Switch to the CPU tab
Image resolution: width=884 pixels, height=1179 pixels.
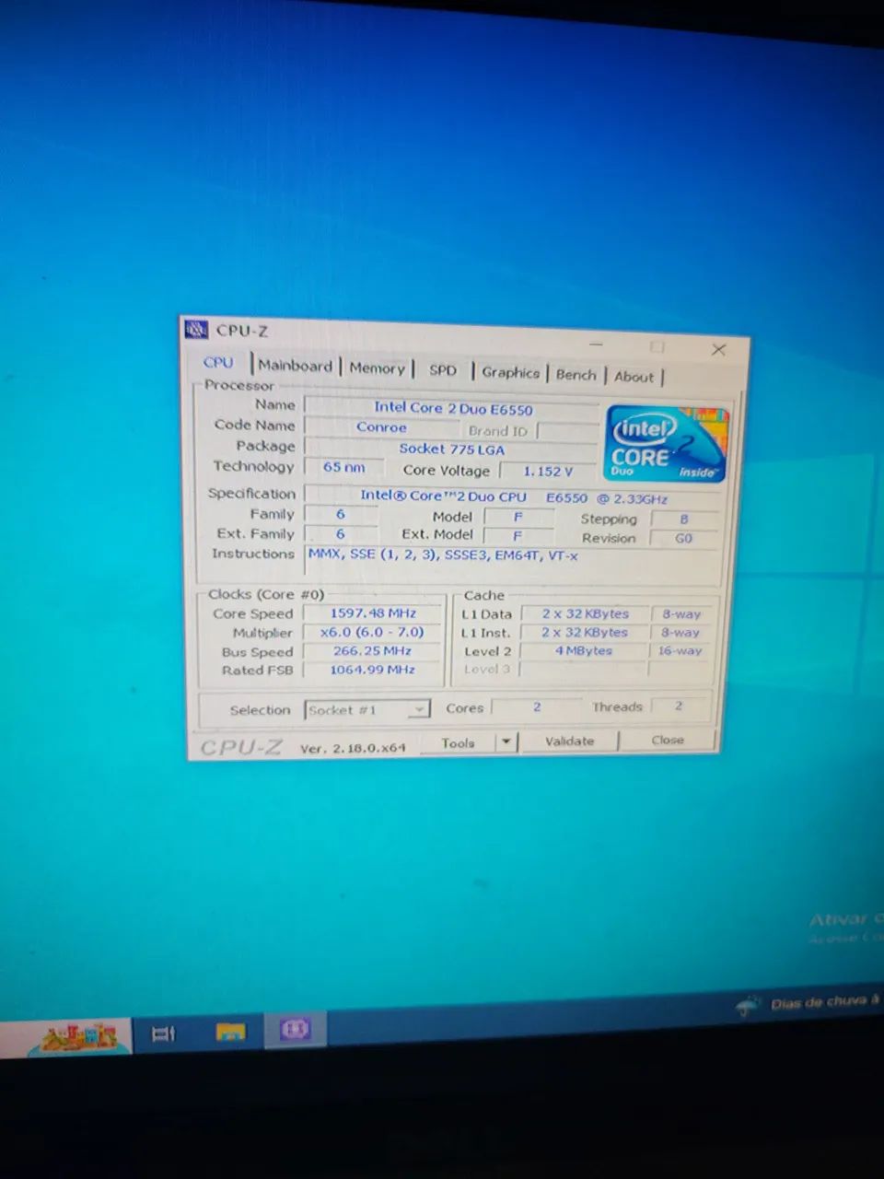point(219,363)
